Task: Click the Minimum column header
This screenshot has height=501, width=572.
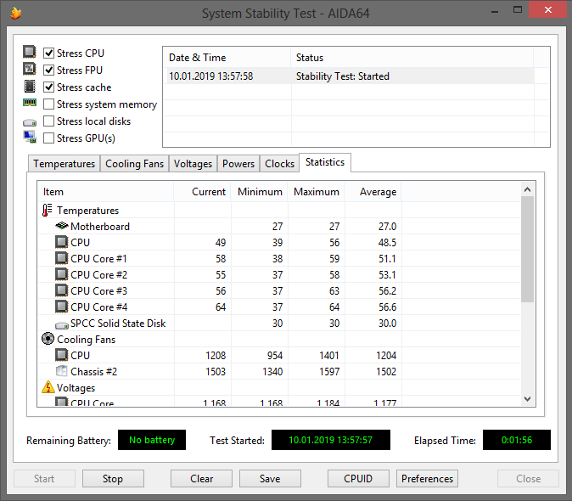Action: tap(260, 192)
